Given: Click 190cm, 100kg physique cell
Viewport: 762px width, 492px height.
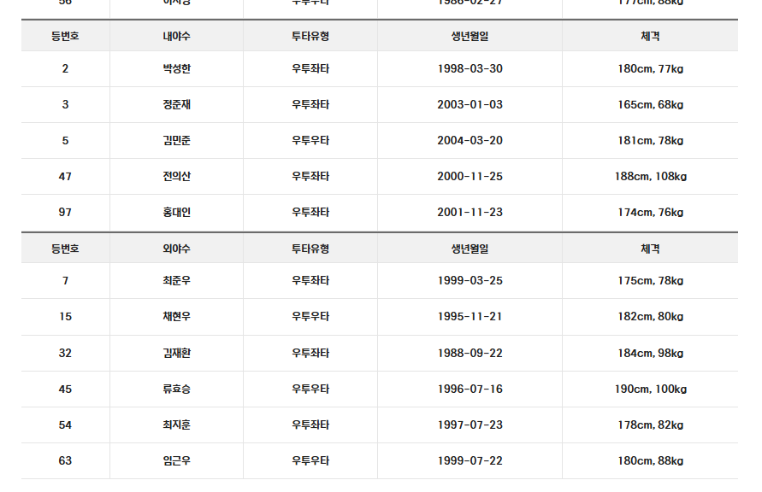Looking at the screenshot, I should [650, 389].
